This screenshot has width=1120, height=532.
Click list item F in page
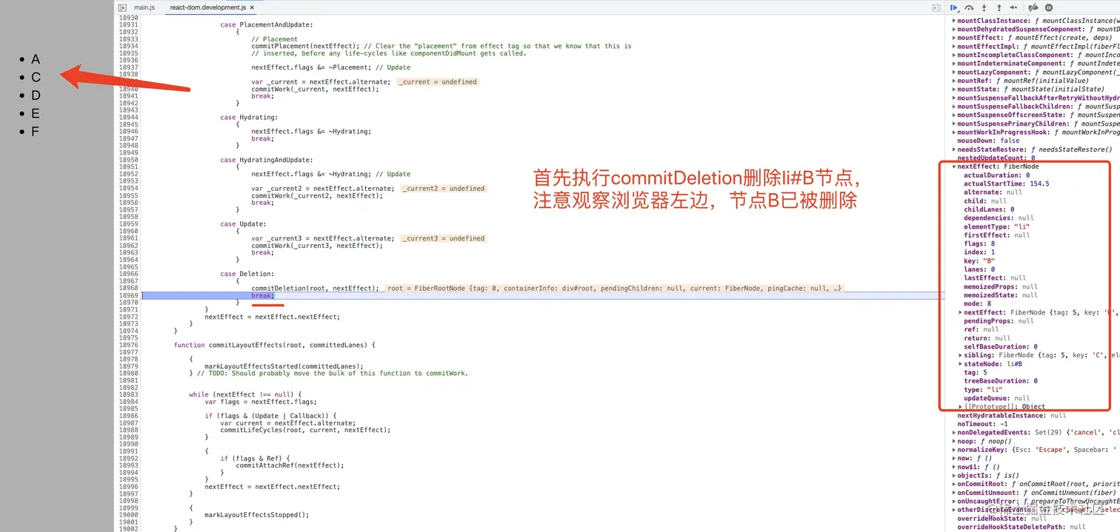pos(36,132)
